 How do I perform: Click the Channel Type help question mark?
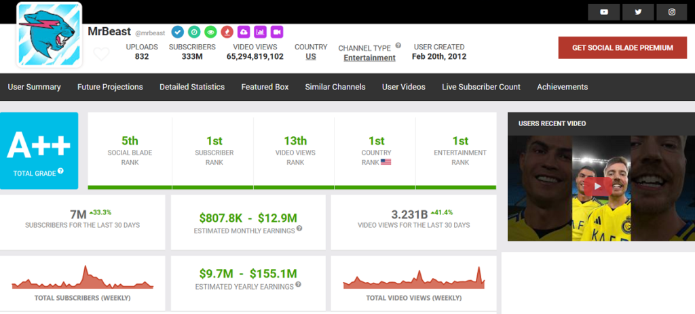click(x=398, y=45)
